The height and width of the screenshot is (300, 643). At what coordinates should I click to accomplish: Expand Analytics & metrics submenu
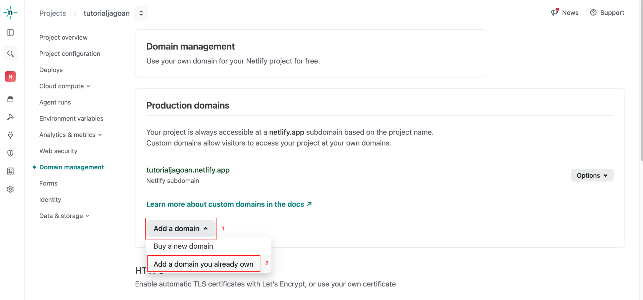click(x=71, y=135)
